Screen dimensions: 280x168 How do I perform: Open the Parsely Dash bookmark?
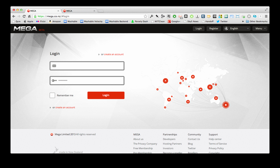coord(139,21)
